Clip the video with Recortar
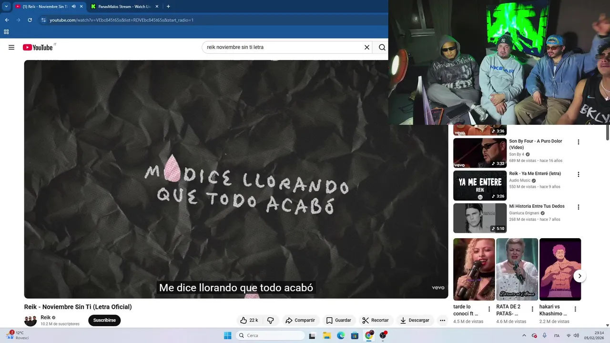The height and width of the screenshot is (343, 610). point(376,320)
